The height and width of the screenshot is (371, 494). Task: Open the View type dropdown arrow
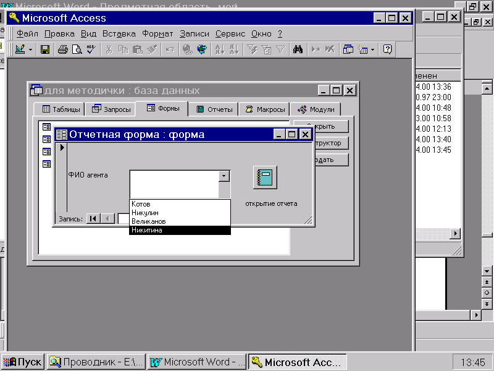click(x=30, y=49)
